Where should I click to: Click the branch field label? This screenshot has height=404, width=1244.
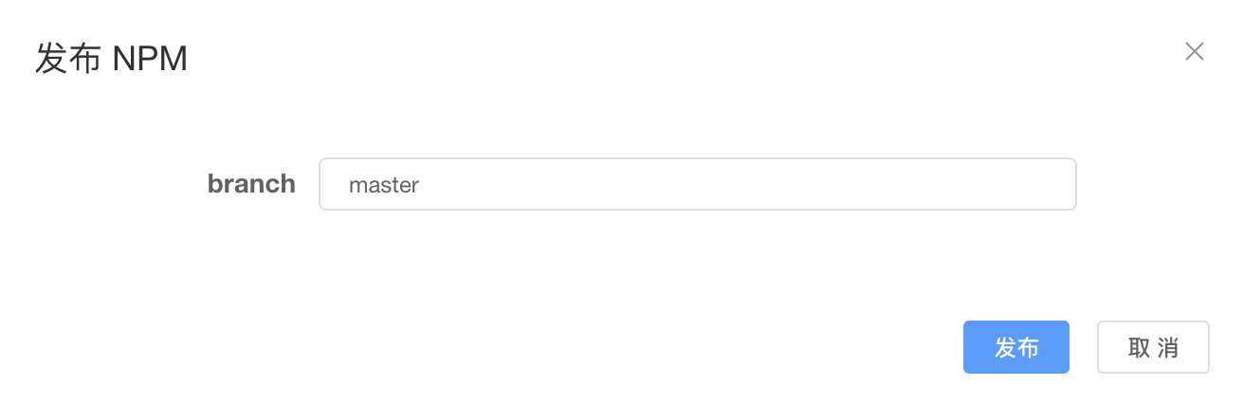point(251,184)
